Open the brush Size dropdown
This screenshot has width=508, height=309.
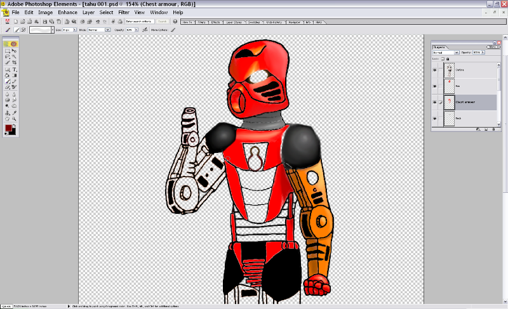[74, 30]
